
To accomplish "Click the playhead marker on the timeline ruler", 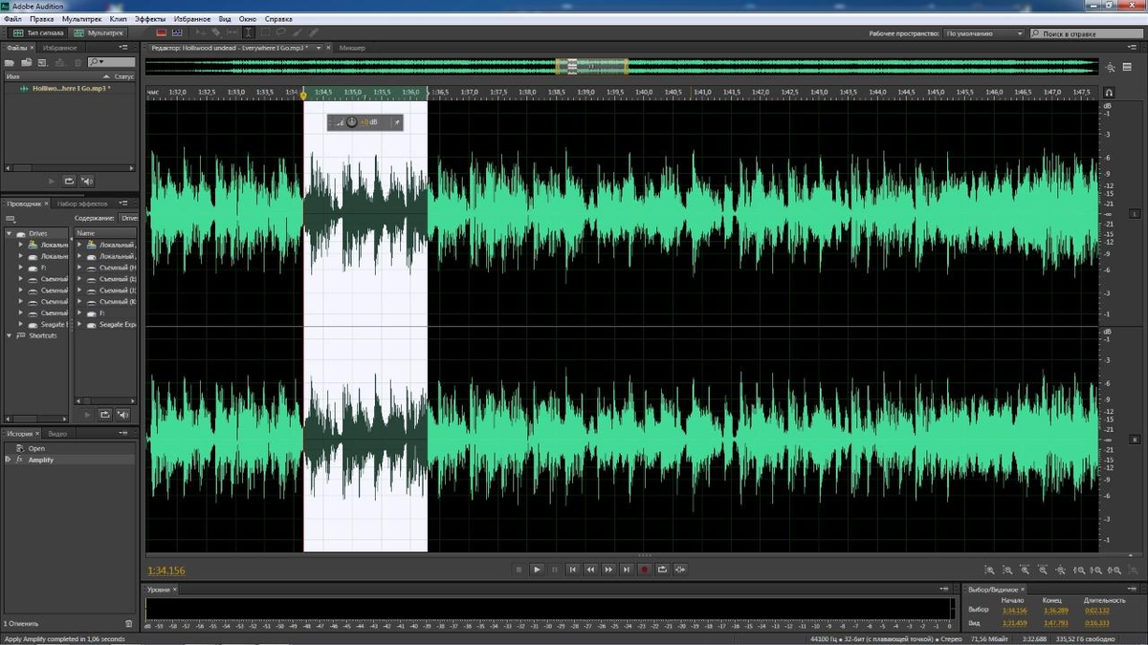I will [303, 95].
